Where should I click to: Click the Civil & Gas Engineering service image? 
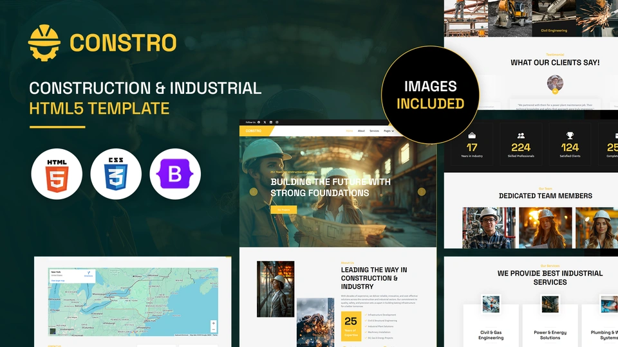(491, 304)
